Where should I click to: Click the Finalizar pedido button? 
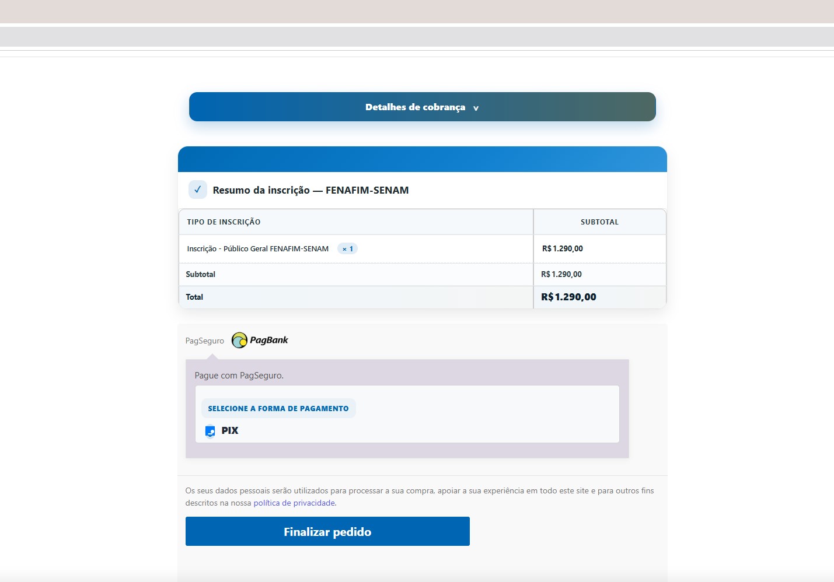tap(327, 531)
